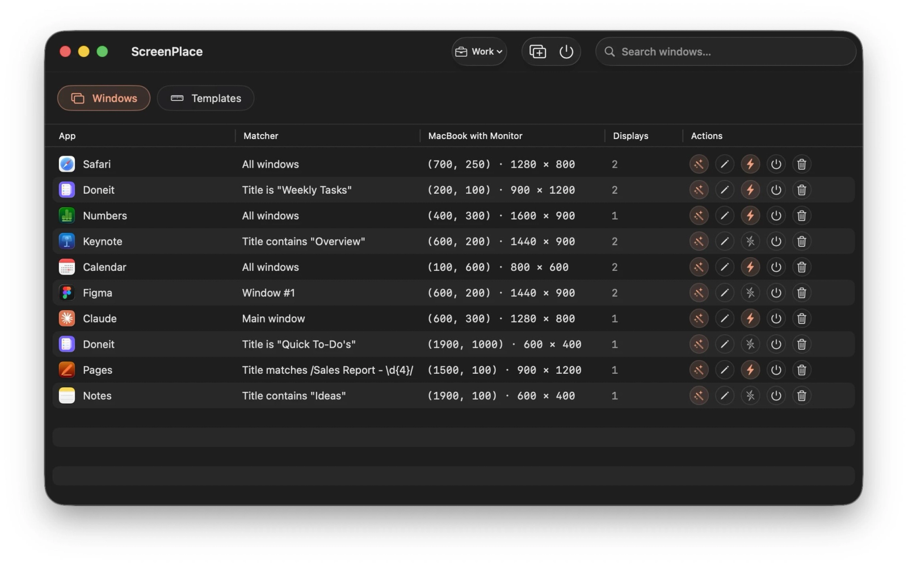
Task: Click the 'Main window' matcher text
Action: (x=274, y=319)
